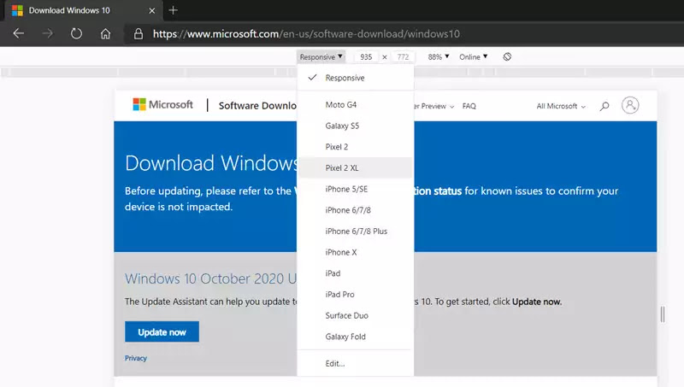The image size is (684, 387).
Task: Go to the home page icon
Action: [105, 33]
